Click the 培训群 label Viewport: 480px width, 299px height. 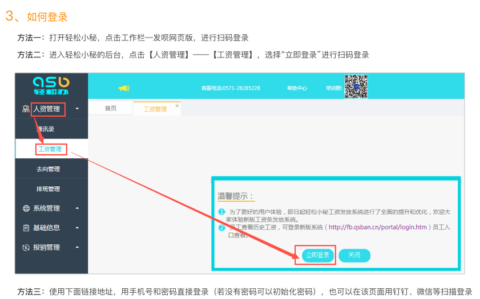click(x=334, y=88)
